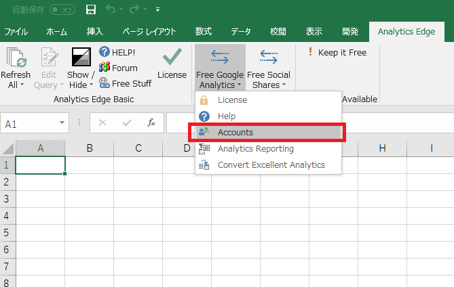Expand the Name Box dropdown arrow
Screen dimensions: 454x287
point(62,123)
